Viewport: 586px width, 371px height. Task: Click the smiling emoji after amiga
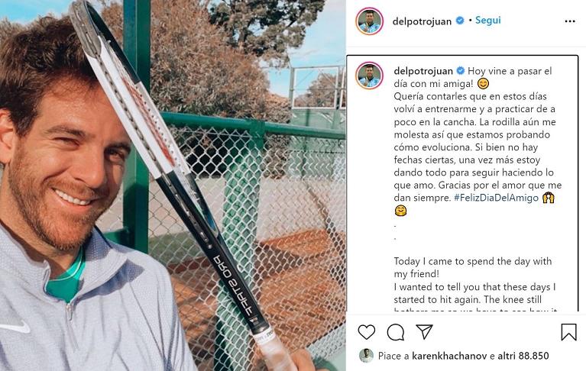[483, 84]
